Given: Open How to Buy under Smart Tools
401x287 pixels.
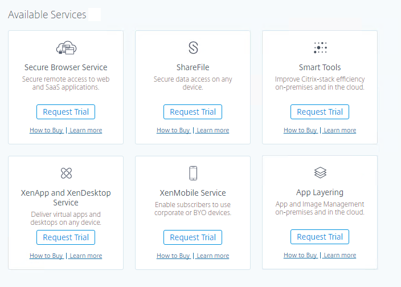Looking at the screenshot, I should [x=300, y=130].
